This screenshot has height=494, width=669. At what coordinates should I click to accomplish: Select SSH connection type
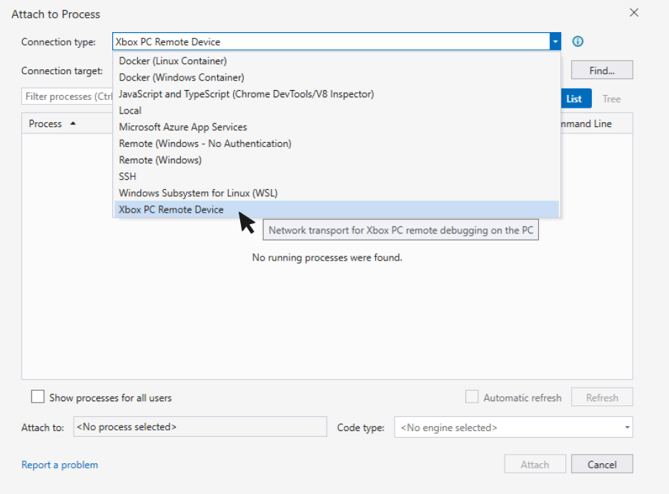point(127,176)
